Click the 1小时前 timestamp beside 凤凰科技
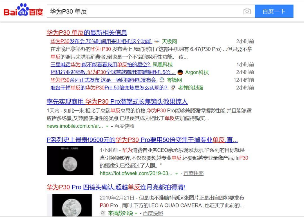 tap(245, 64)
